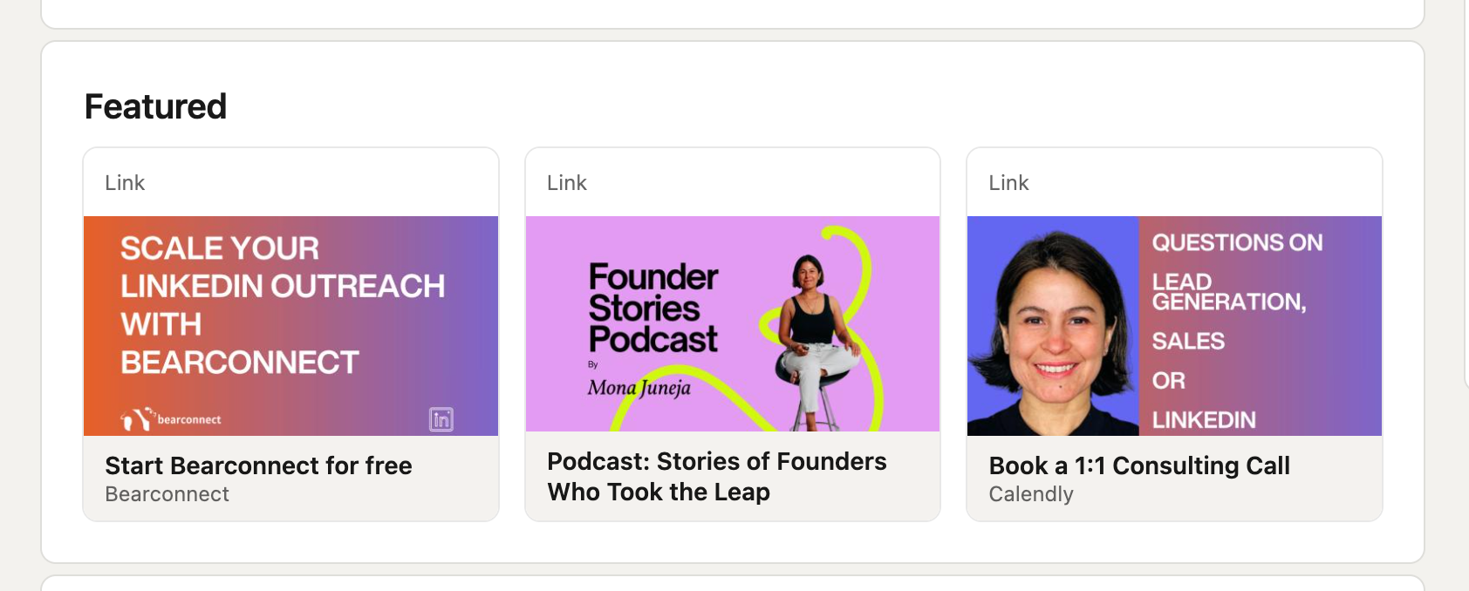The width and height of the screenshot is (1469, 591).
Task: Open the Book a 1:1 Consulting Call link
Action: pyautogui.click(x=1138, y=465)
